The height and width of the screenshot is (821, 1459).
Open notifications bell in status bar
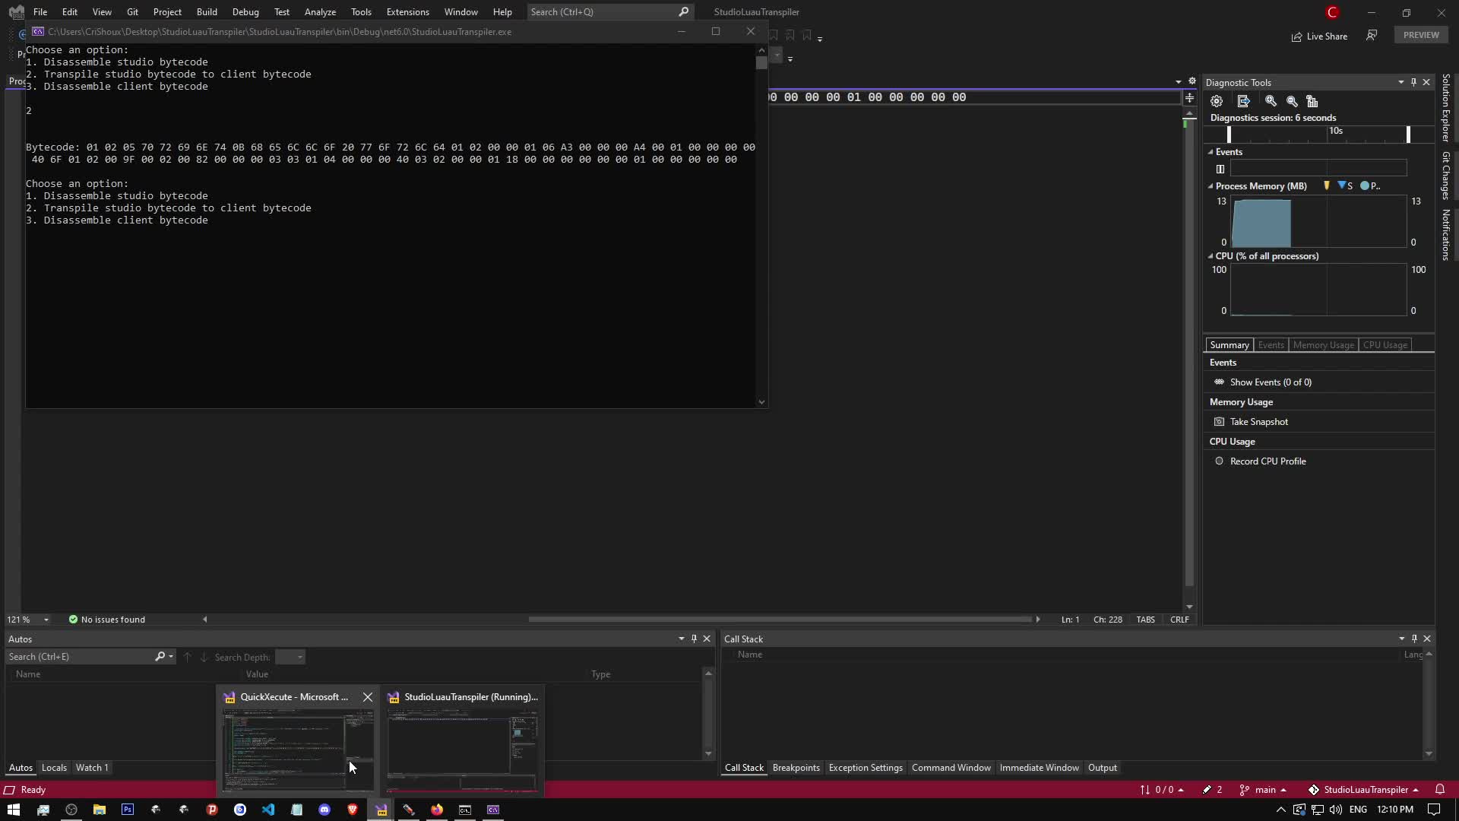tap(1439, 790)
